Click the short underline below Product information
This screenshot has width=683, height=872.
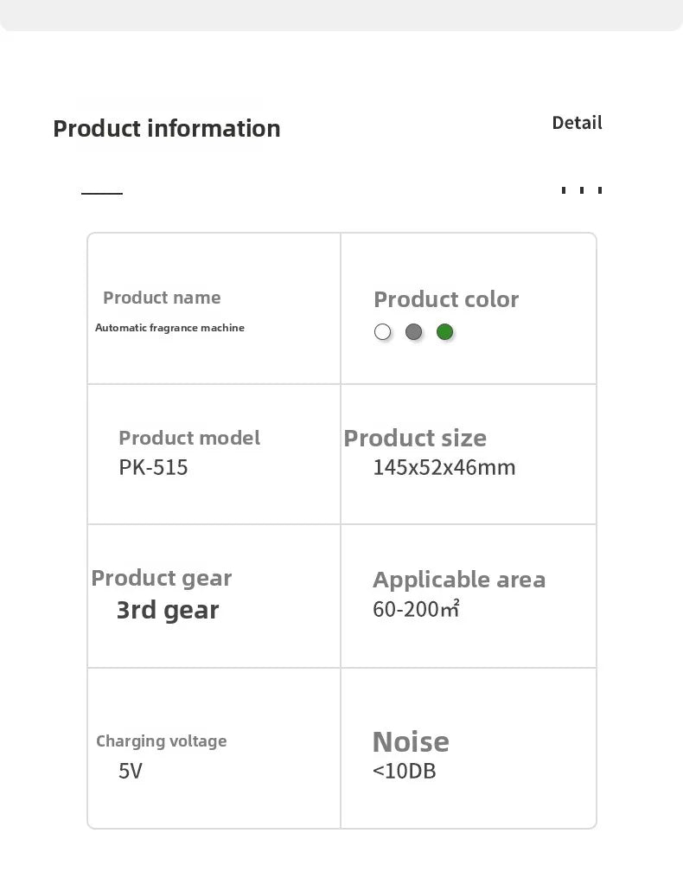click(102, 193)
